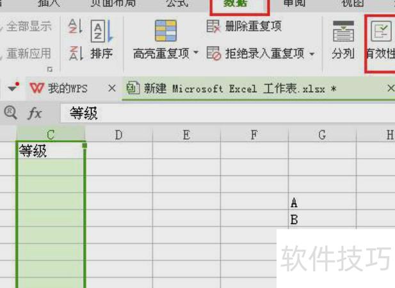Image resolution: width=395 pixels, height=288 pixels.
Task: Click the 拒绝录入重复项 icon
Action: 214,53
